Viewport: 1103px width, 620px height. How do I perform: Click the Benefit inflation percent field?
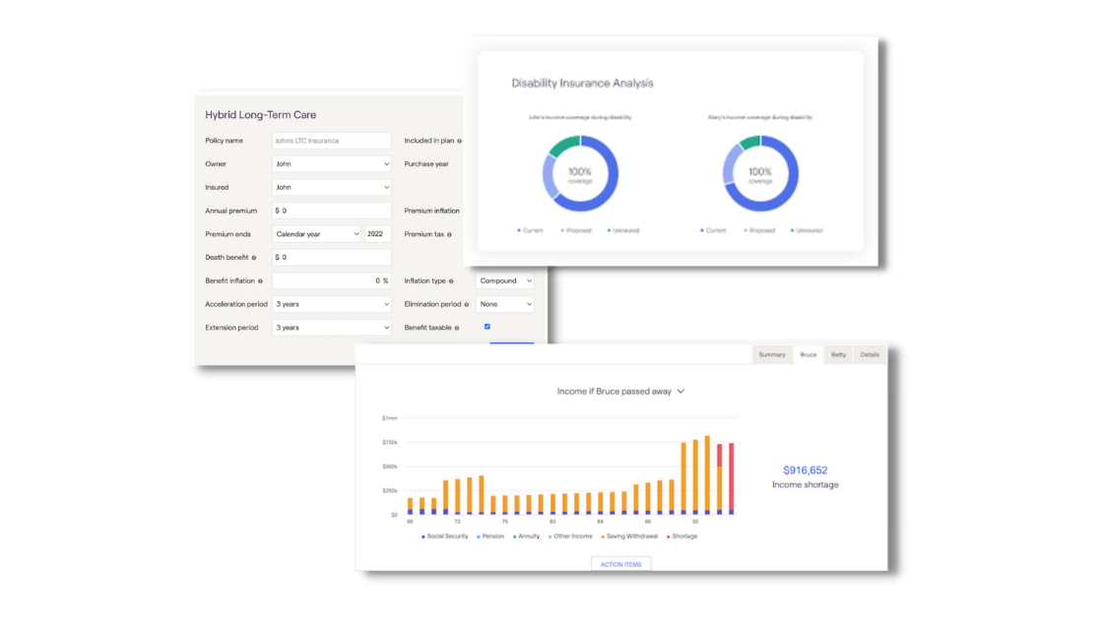[331, 280]
